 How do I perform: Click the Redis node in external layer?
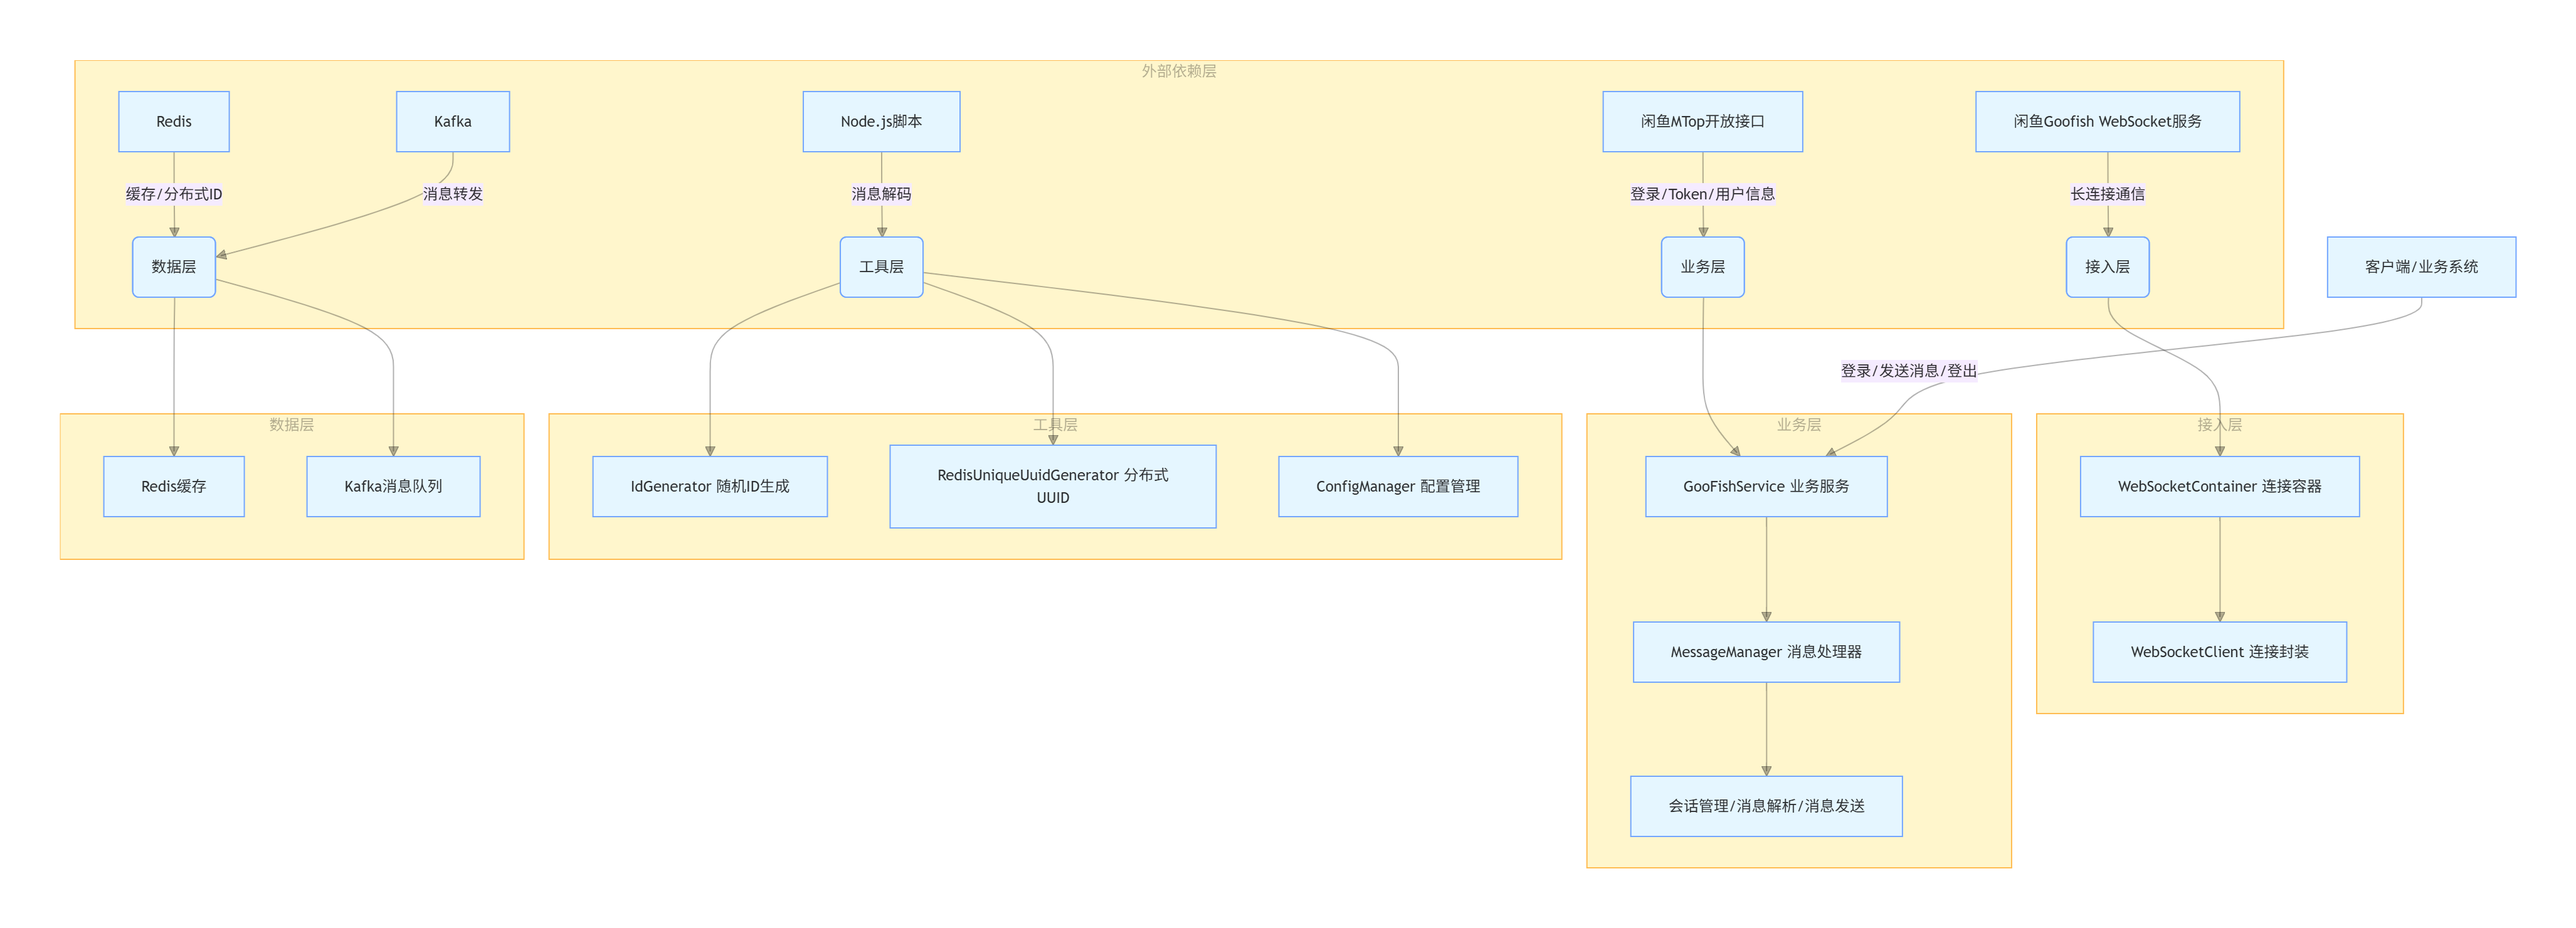(x=174, y=122)
